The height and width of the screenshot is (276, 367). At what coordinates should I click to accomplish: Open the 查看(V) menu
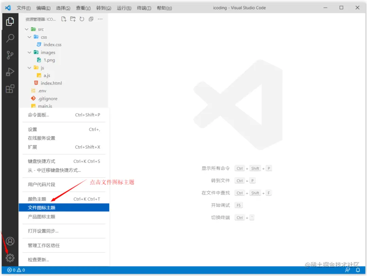[83, 8]
